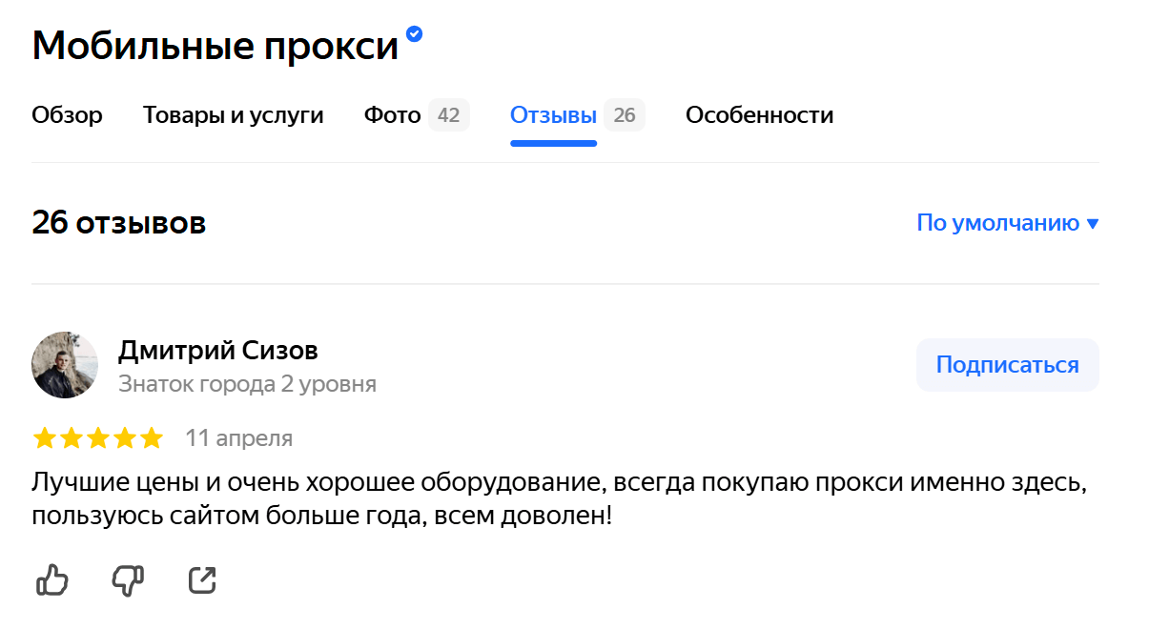Go to the Фото tab
Viewport: 1149px width, 629px height.
392,115
